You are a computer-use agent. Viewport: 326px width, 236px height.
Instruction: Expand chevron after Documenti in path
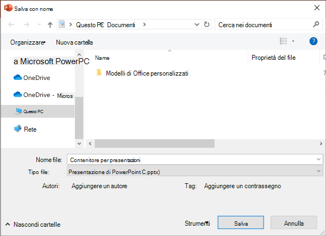[x=145, y=25]
